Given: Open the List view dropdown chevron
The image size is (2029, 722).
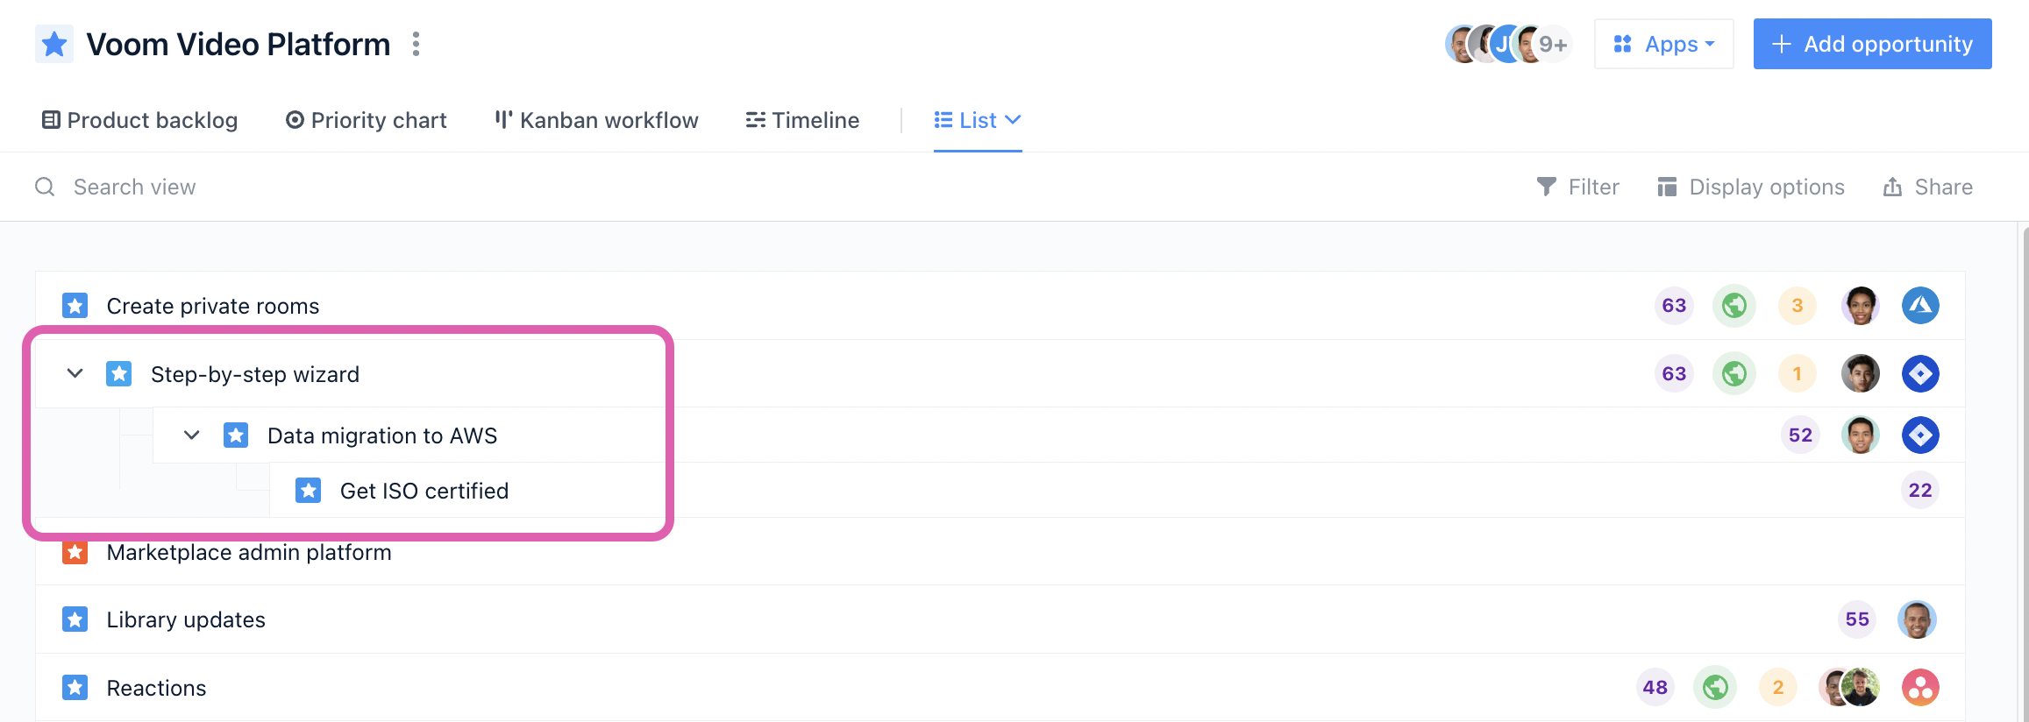Looking at the screenshot, I should pyautogui.click(x=1013, y=120).
